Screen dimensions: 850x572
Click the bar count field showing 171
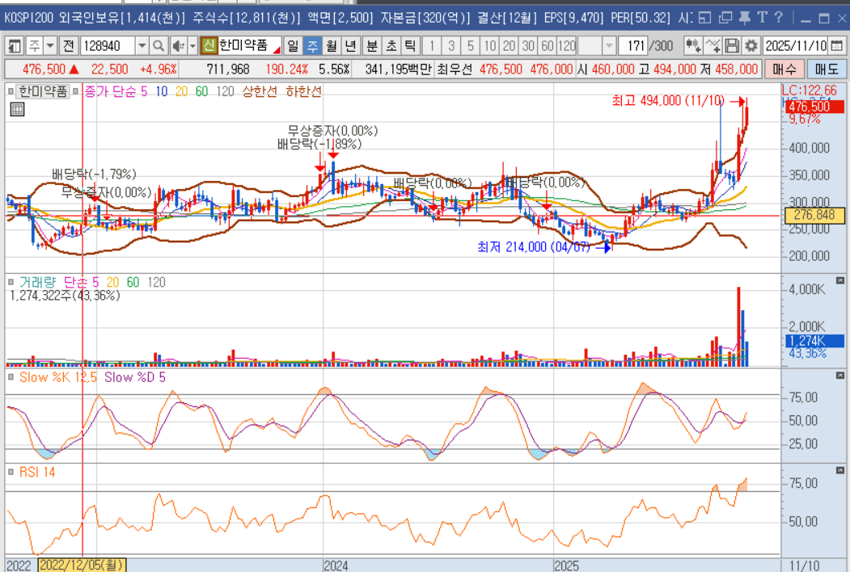633,46
